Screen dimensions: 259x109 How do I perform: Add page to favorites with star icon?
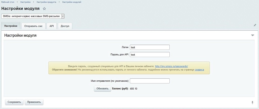pyautogui.click(x=44, y=9)
